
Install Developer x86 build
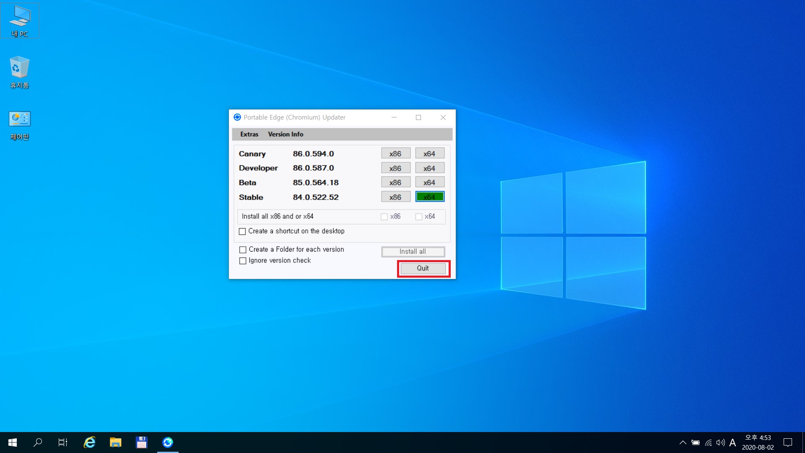(x=395, y=168)
